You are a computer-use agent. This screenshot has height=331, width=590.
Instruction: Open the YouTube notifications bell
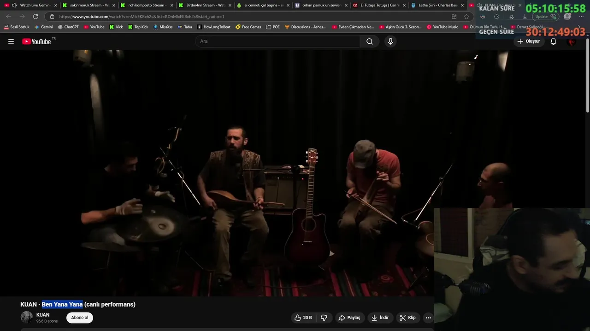(x=554, y=41)
